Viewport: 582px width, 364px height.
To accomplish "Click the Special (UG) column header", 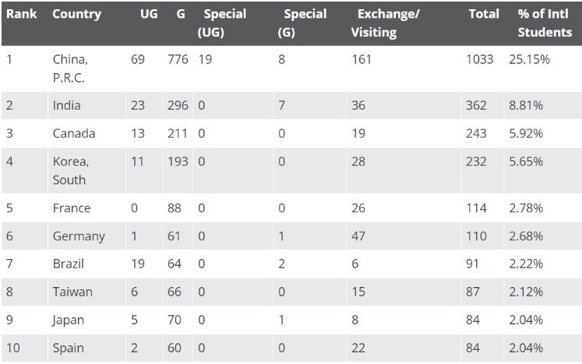I will click(222, 23).
